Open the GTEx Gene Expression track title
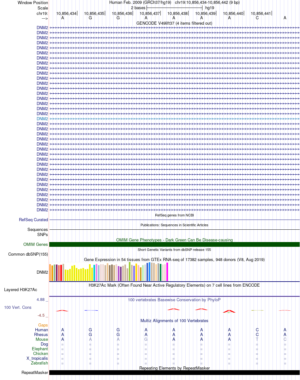 pos(174,259)
